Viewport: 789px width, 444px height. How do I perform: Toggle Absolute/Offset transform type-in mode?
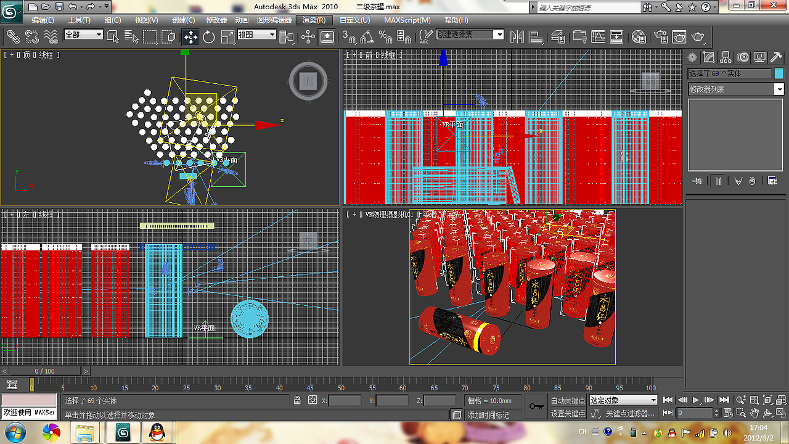pos(312,400)
